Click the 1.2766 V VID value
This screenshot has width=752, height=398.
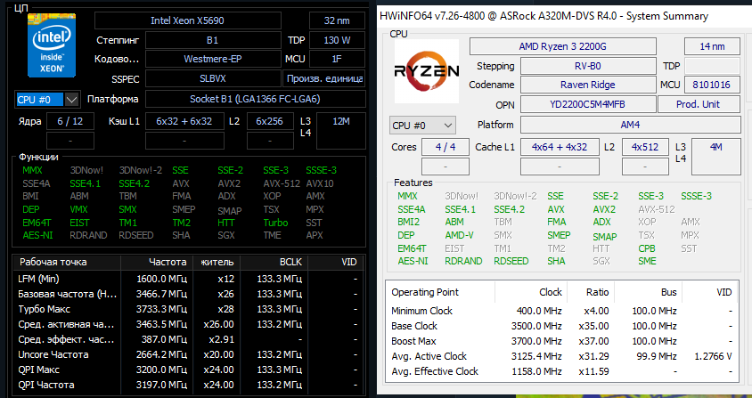pyautogui.click(x=713, y=356)
